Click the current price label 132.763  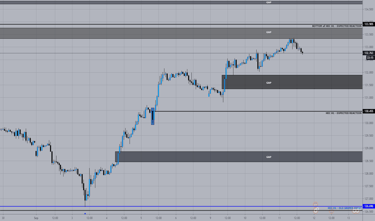point(369,53)
